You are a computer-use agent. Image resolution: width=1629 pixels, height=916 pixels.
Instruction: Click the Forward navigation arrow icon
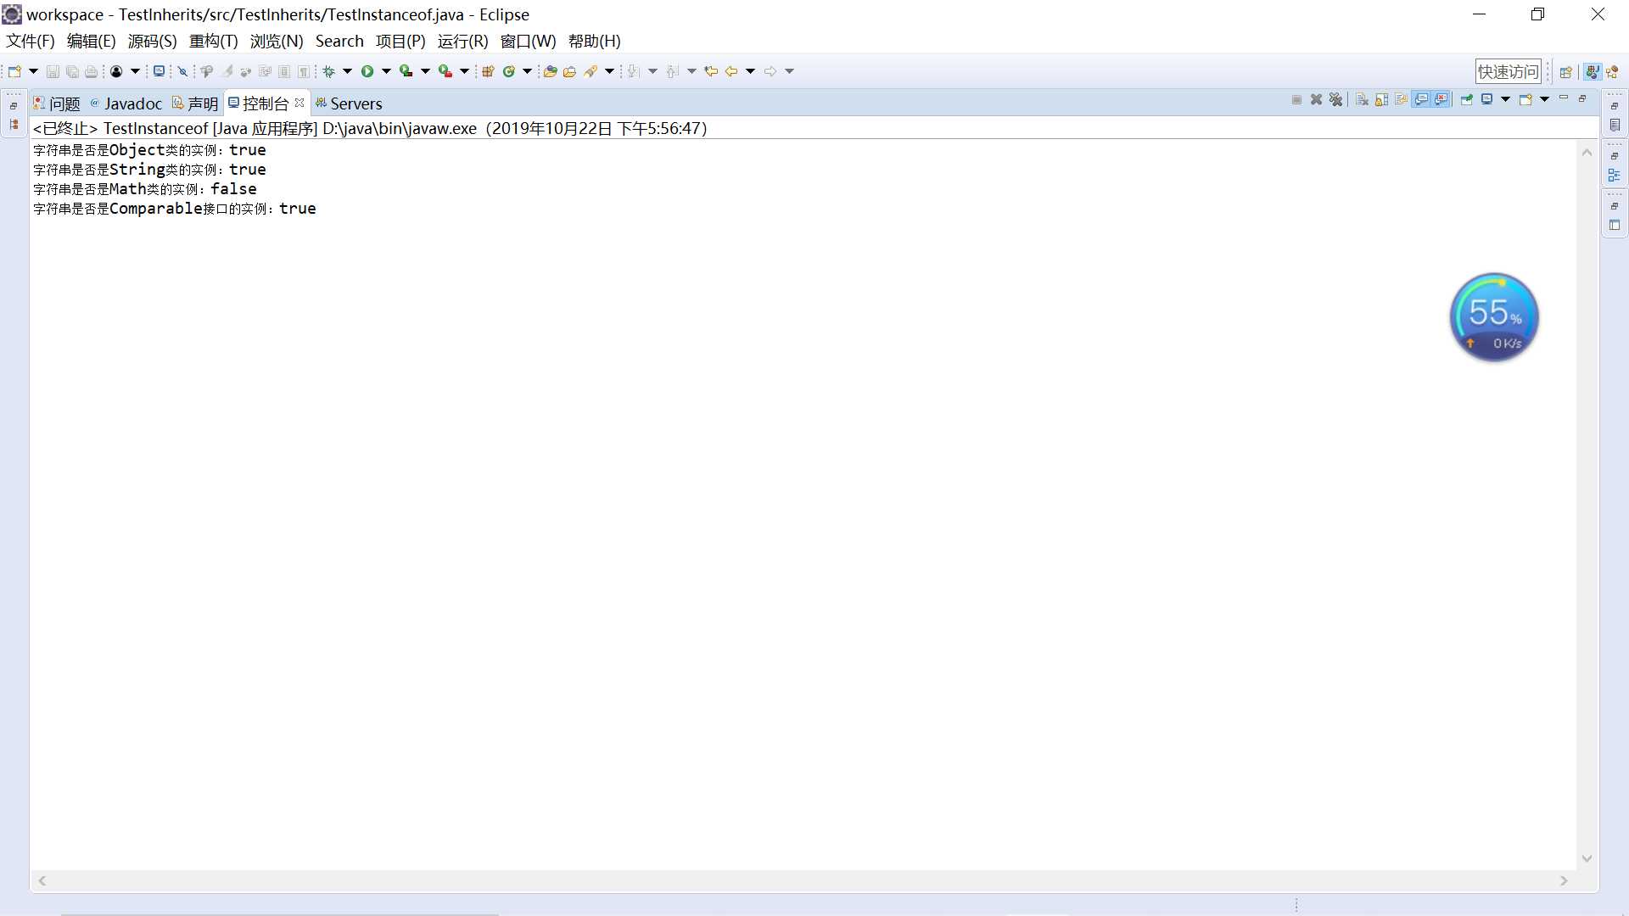(x=770, y=71)
